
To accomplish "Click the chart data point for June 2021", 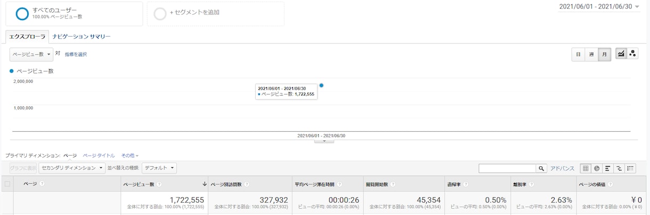I will point(321,85).
